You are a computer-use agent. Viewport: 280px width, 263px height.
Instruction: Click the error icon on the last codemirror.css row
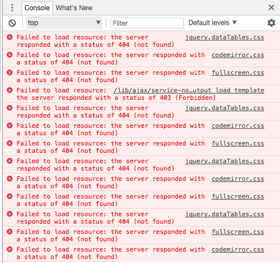[x=10, y=249]
